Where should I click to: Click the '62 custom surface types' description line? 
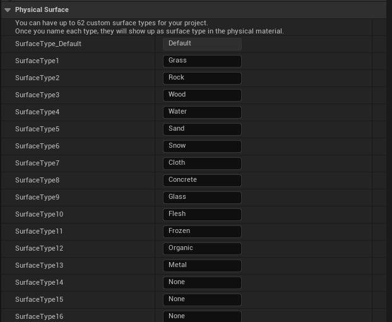point(112,23)
